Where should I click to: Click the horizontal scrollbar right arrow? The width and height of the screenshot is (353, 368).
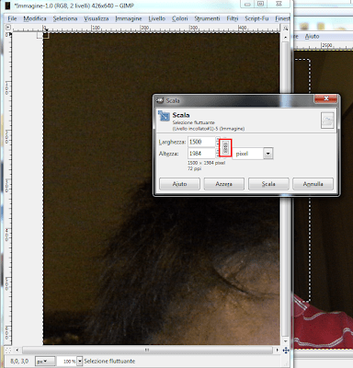coord(277,350)
